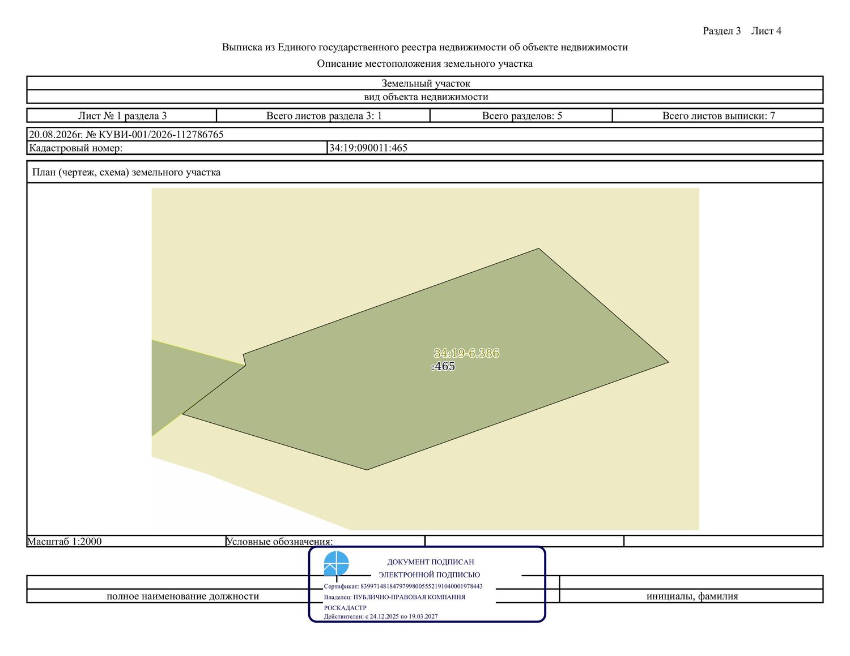850x656 pixels.
Task: Click the 'Земельный участок' cell
Action: [425, 83]
